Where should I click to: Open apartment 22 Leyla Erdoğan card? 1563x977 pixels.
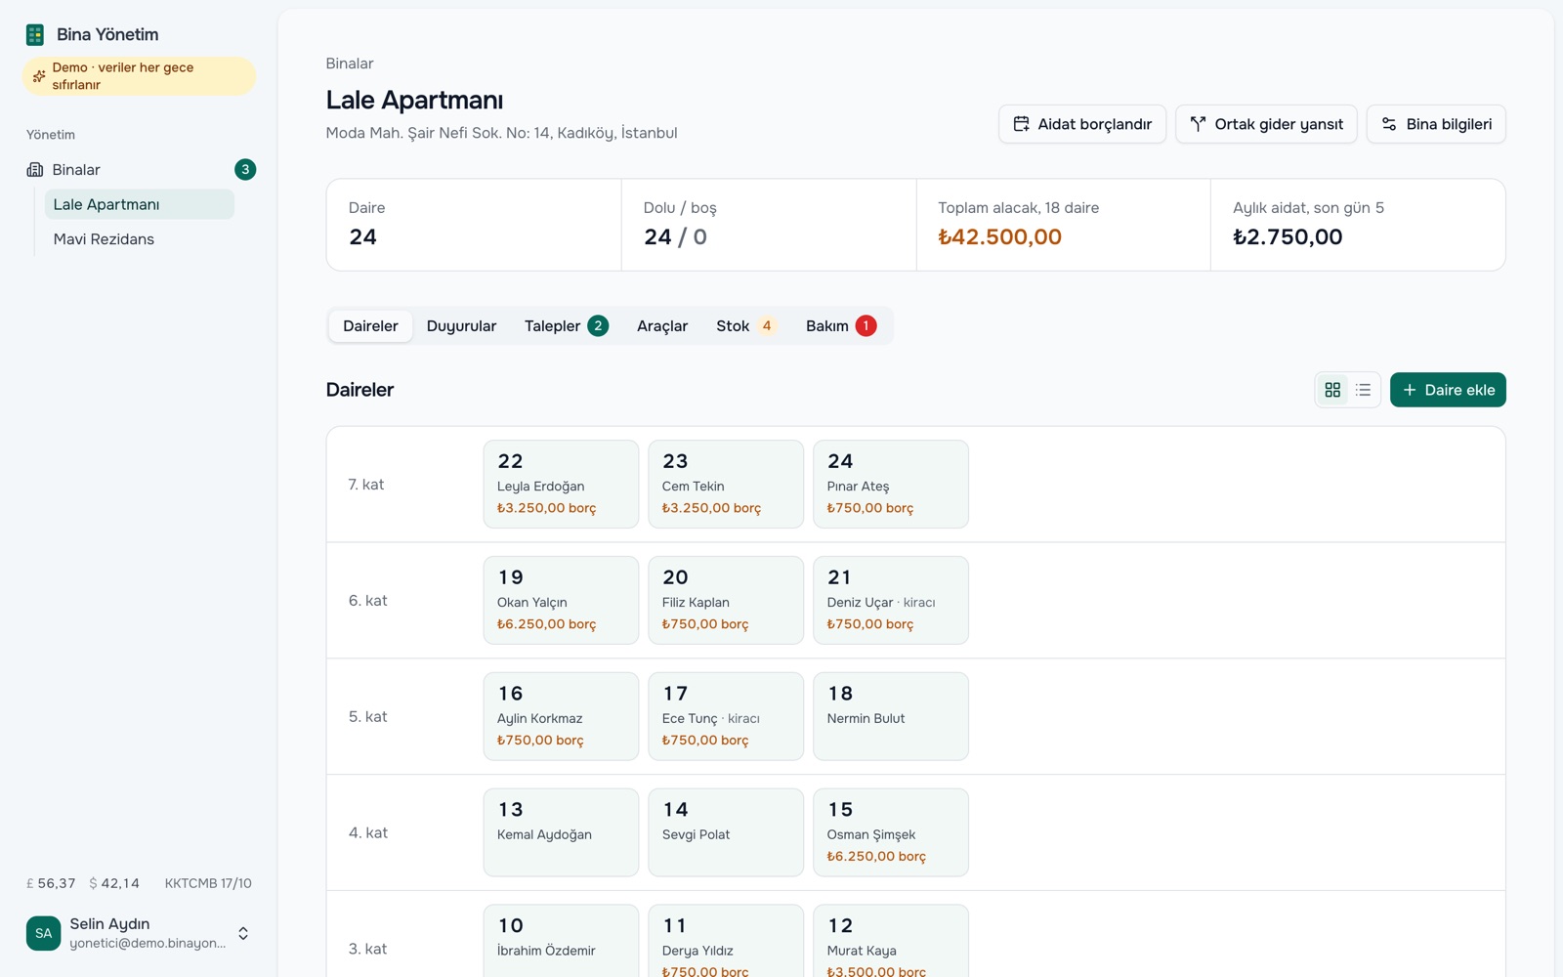[561, 485]
